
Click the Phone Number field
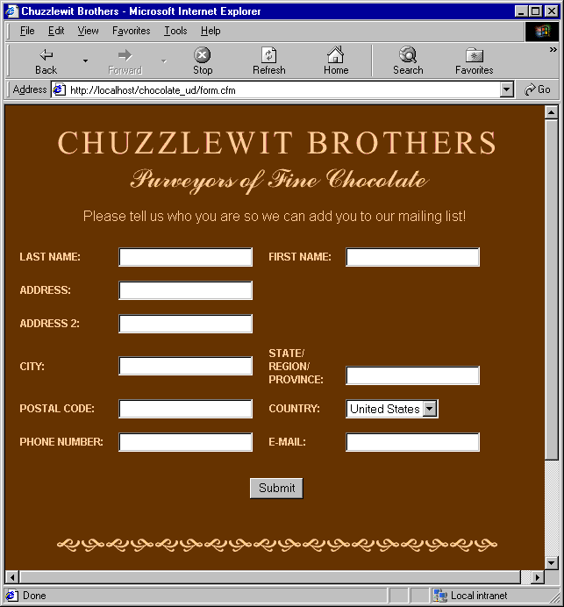coord(185,442)
